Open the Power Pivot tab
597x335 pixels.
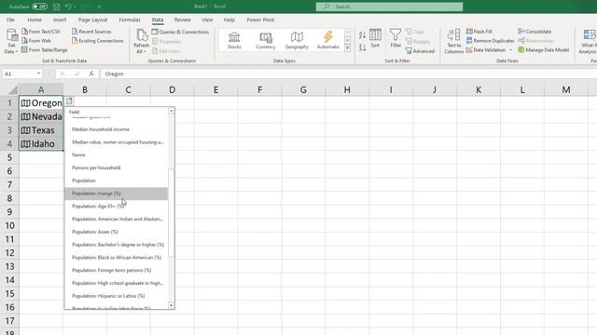coord(260,20)
